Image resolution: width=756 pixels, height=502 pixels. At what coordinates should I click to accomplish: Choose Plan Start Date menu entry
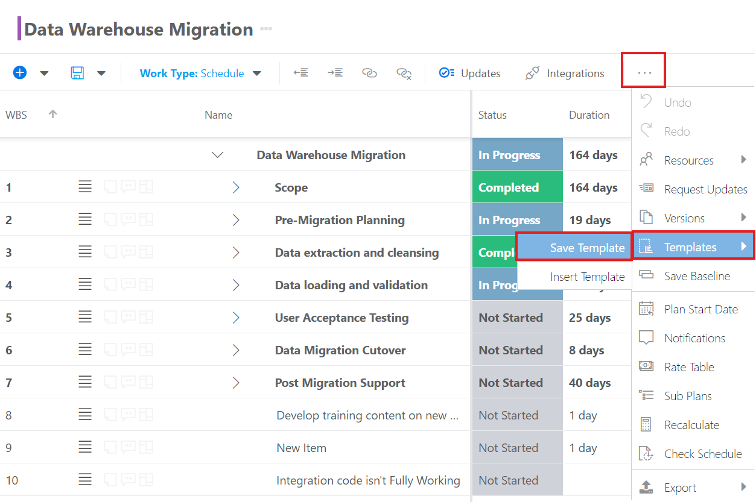693,309
